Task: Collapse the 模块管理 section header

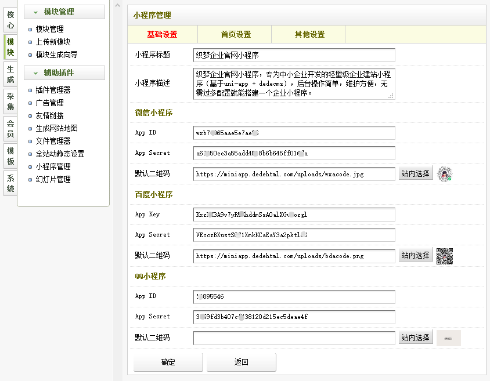Action: click(64, 12)
